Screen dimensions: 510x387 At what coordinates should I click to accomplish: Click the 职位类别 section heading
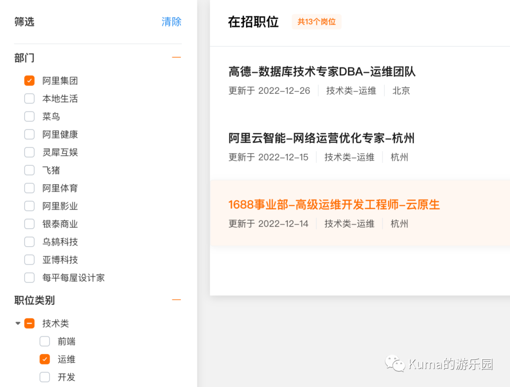pos(34,300)
